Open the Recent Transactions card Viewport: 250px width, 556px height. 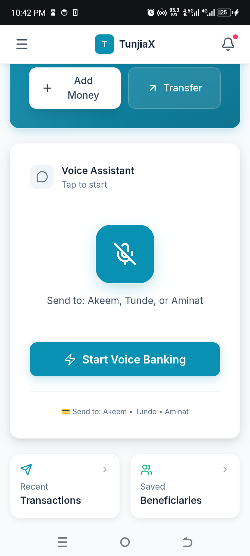coord(65,486)
